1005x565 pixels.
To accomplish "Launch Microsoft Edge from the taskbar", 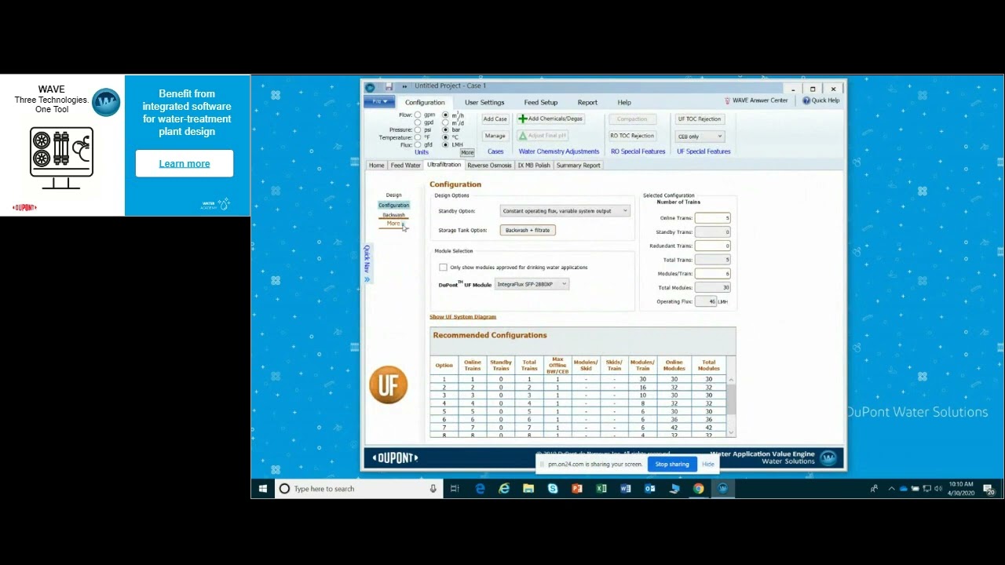I will click(480, 489).
